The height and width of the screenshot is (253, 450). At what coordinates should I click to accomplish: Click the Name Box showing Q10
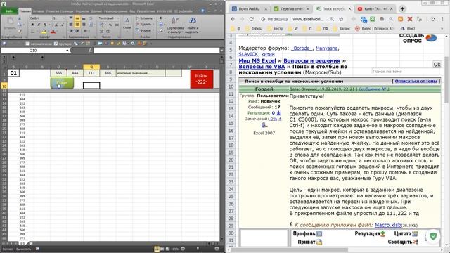tap(34, 50)
